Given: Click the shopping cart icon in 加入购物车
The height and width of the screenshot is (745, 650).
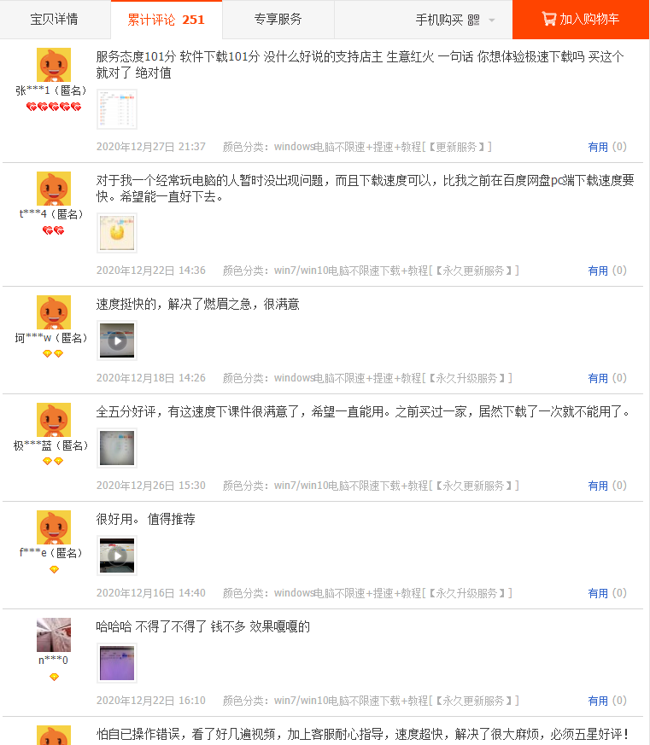Looking at the screenshot, I should point(548,19).
